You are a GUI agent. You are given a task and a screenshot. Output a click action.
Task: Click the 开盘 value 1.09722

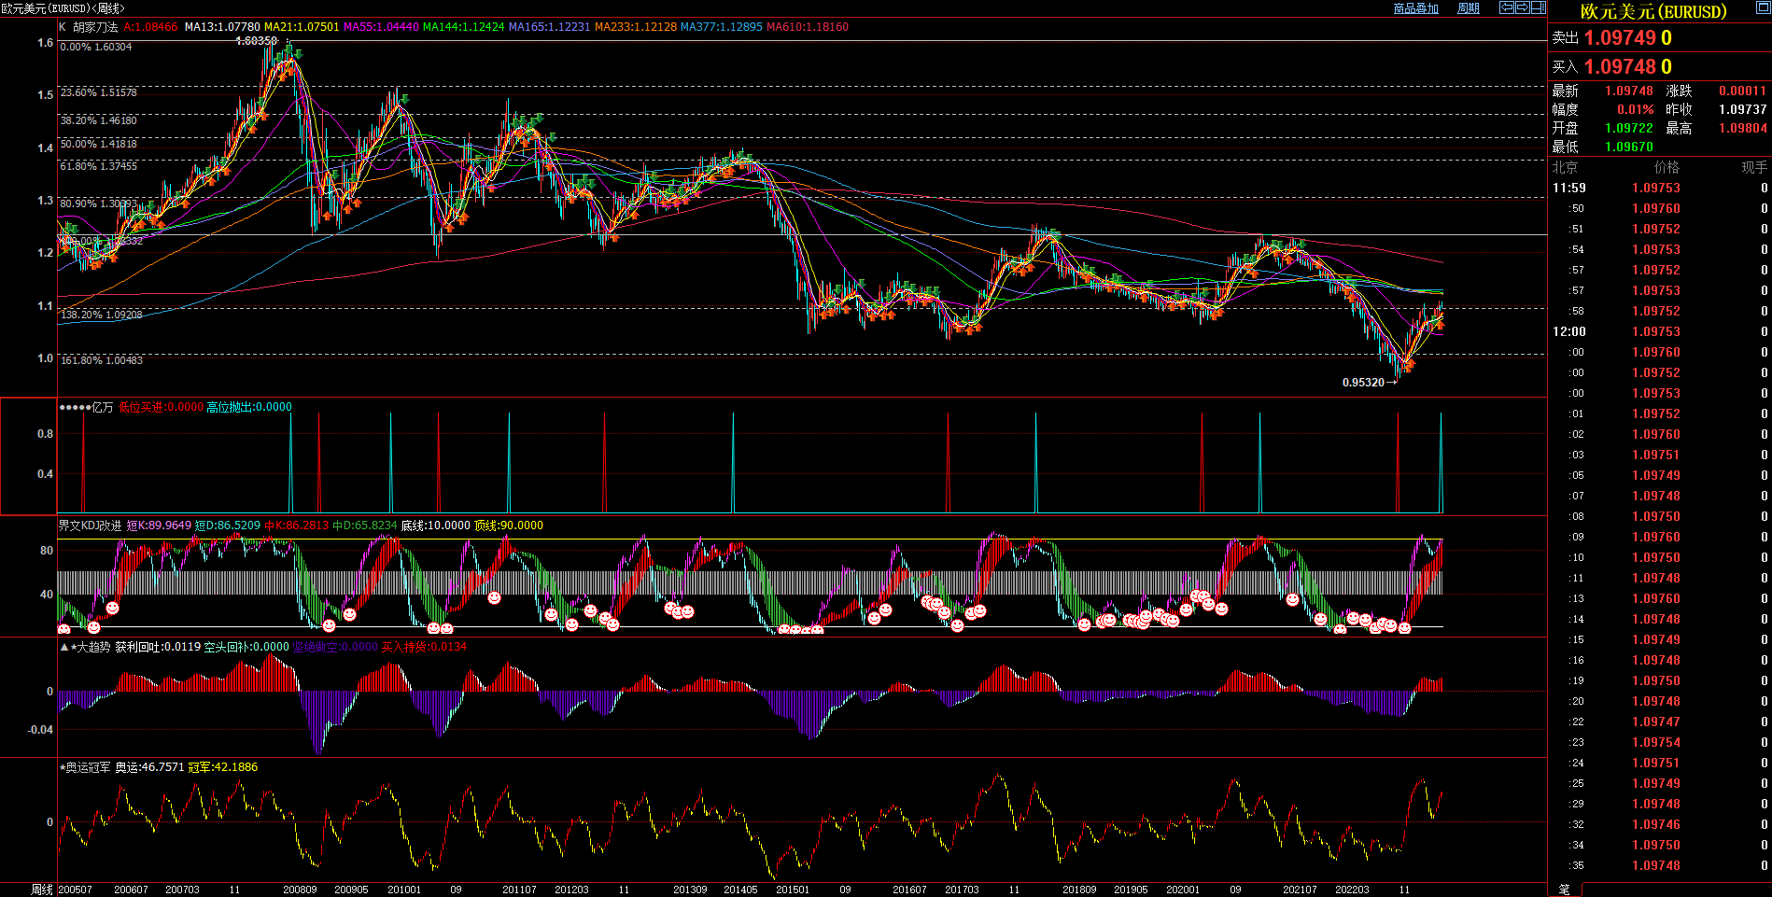(1628, 128)
